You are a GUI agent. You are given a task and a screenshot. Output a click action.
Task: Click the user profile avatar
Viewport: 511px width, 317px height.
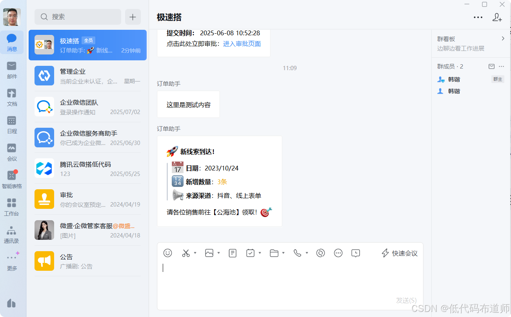point(12,16)
